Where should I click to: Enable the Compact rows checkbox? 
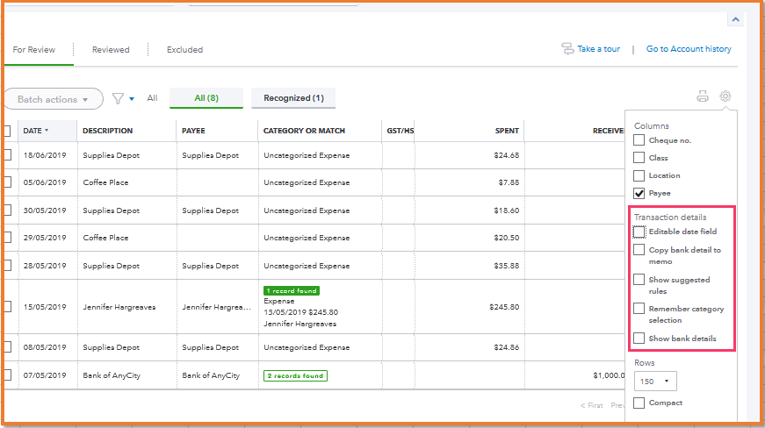[x=639, y=403]
